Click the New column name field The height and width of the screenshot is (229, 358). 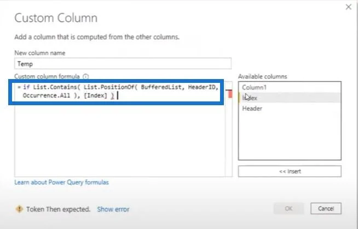[123, 64]
